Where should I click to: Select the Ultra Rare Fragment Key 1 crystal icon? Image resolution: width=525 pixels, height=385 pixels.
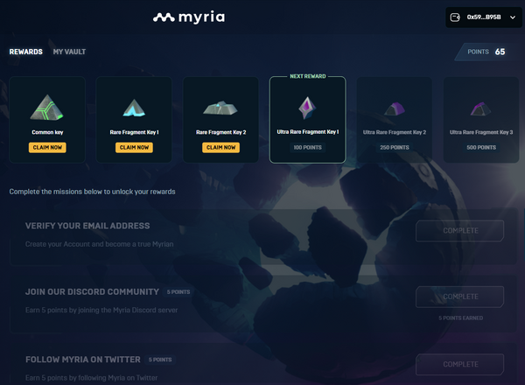coord(307,108)
